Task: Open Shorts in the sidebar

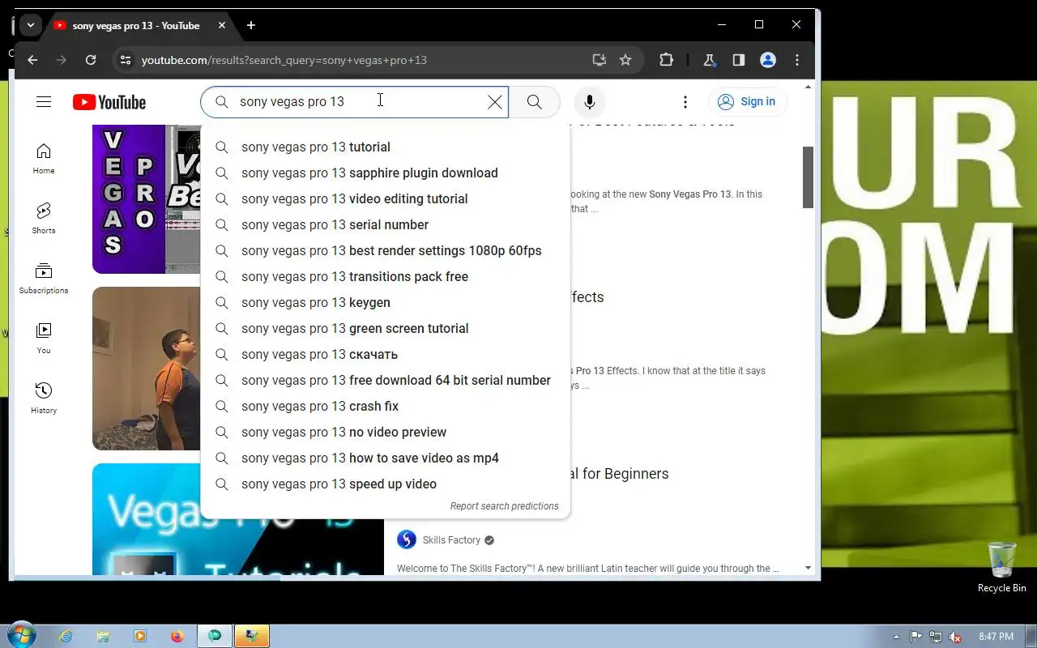Action: tap(44, 219)
